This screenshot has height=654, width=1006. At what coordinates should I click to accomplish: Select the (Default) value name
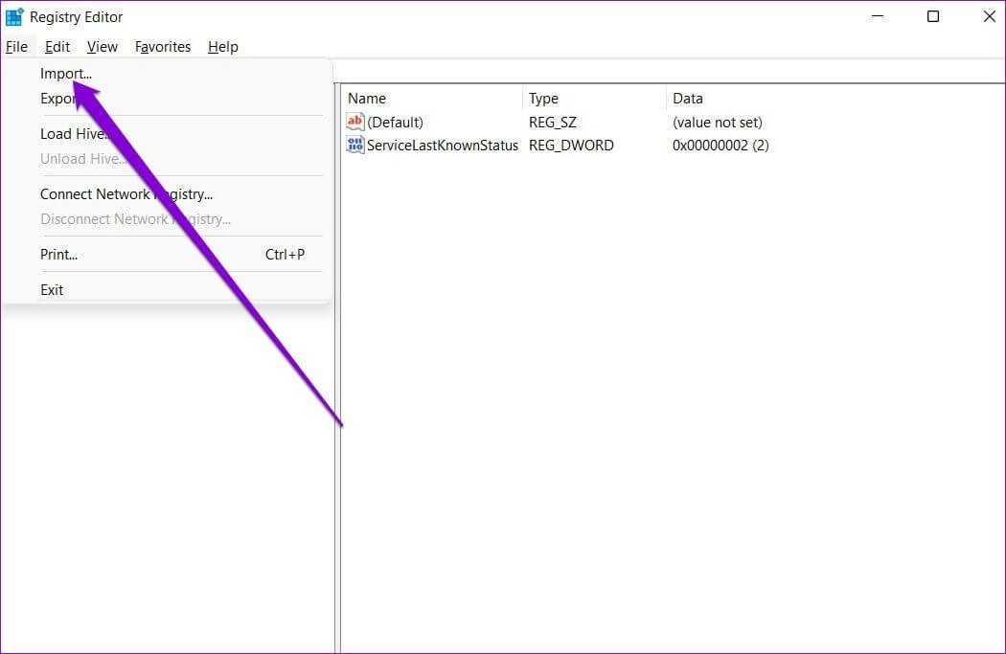click(395, 123)
